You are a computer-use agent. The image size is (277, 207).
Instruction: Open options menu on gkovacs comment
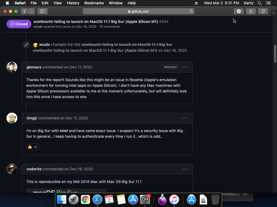(184, 67)
